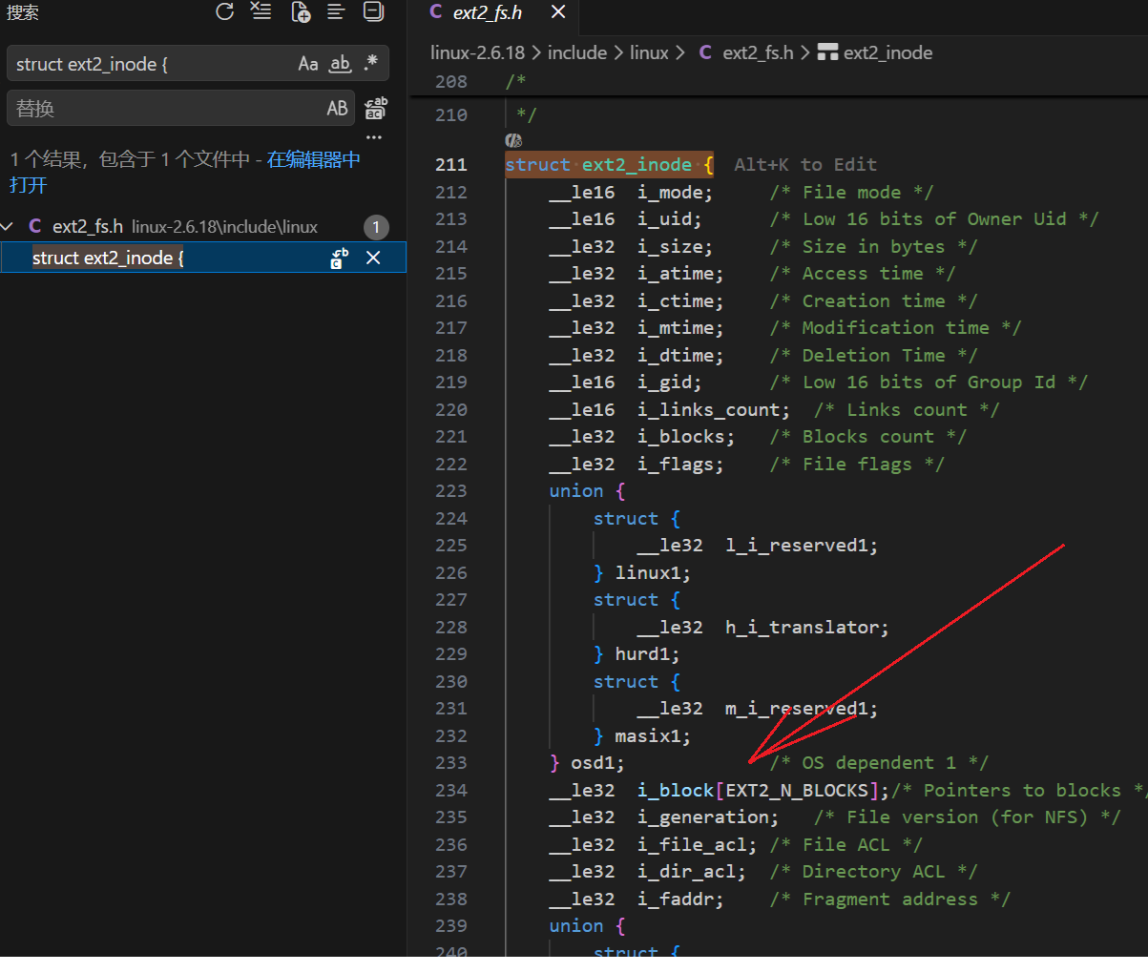Click the 'Deletion Time' comment

873,355
